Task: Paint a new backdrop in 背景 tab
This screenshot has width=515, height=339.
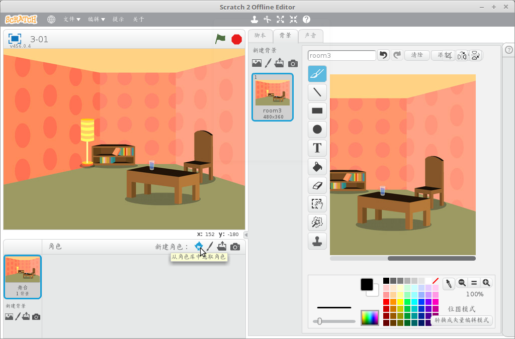Action: pyautogui.click(x=268, y=63)
